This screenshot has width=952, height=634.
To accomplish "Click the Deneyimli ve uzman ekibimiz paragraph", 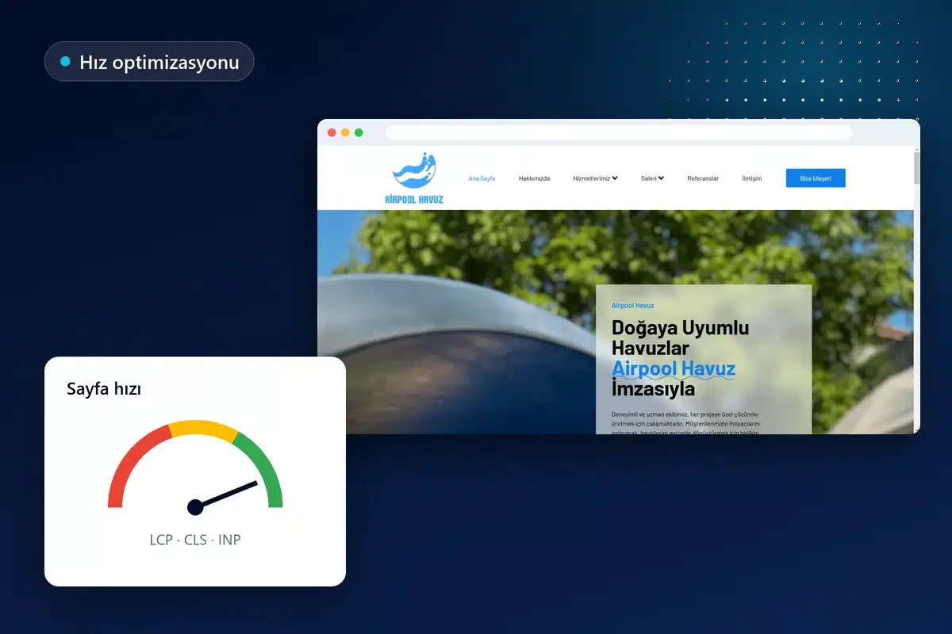I will click(685, 423).
